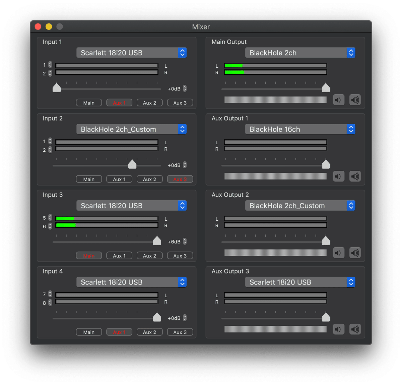Open Aux Output 1 dropdown BlackHole 16ch
Image resolution: width=402 pixels, height=385 pixels.
(x=300, y=129)
